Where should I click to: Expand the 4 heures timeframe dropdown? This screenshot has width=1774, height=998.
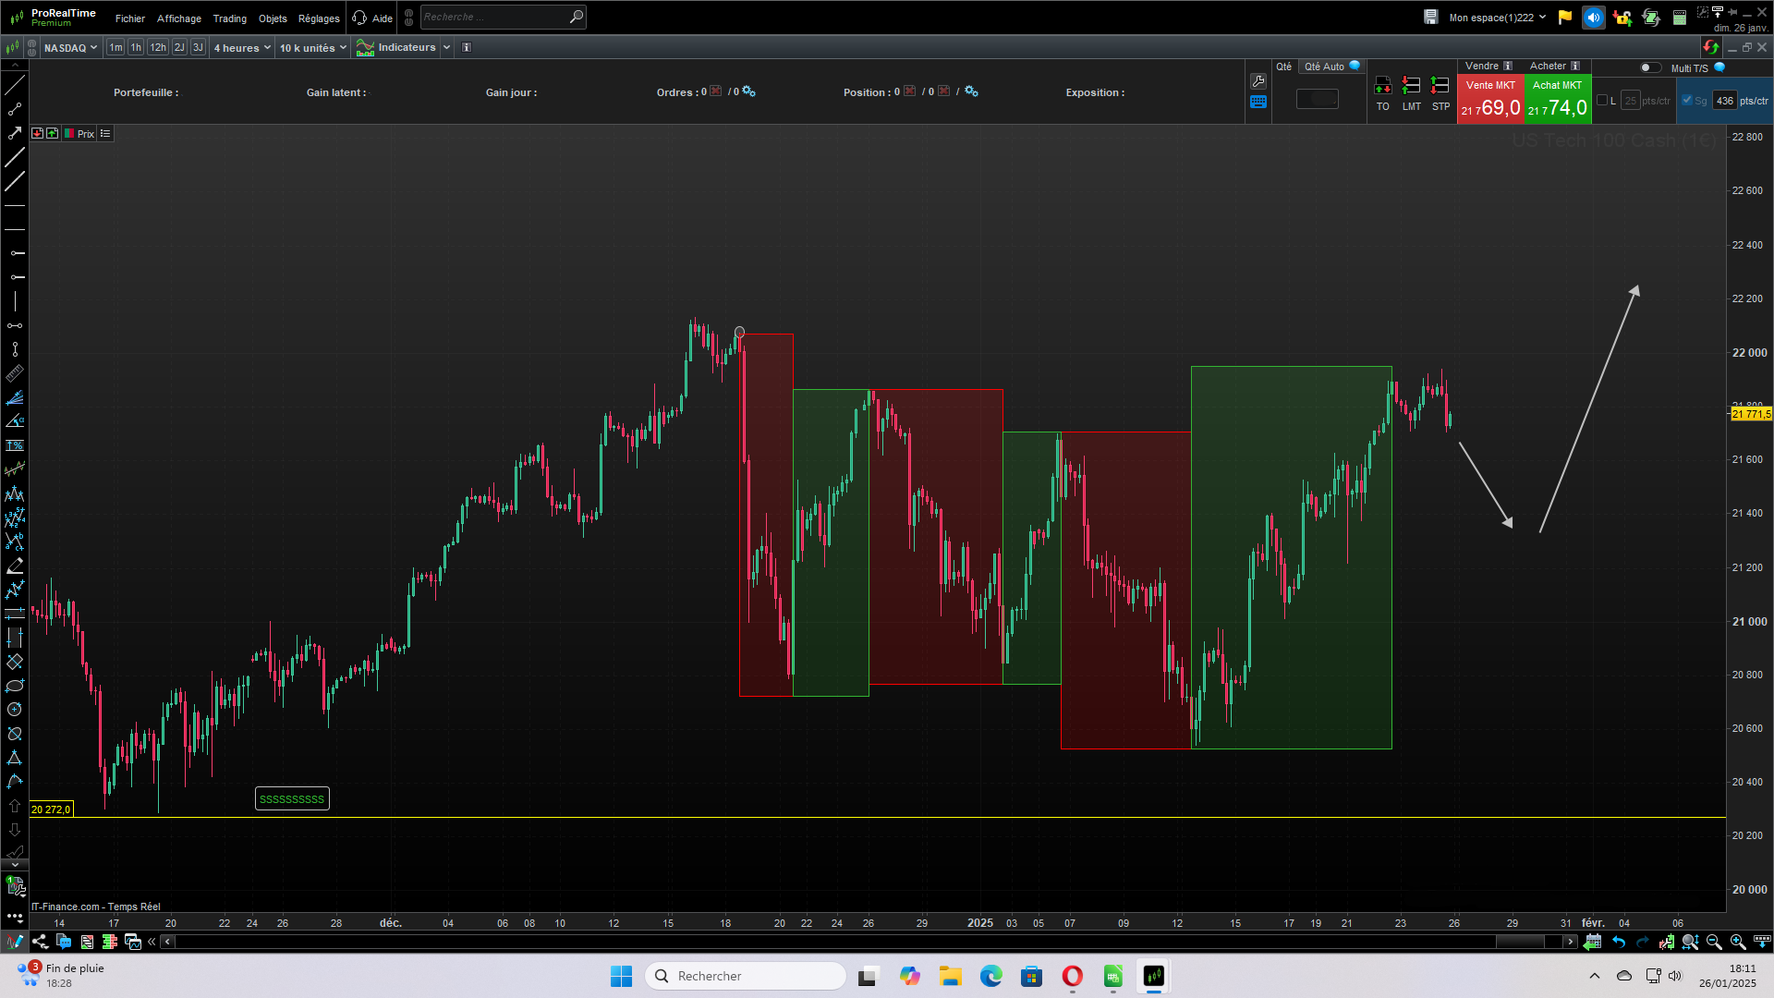(242, 48)
